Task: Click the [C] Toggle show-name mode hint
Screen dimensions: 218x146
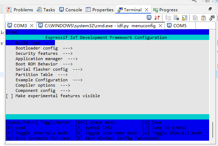Action: point(106,133)
